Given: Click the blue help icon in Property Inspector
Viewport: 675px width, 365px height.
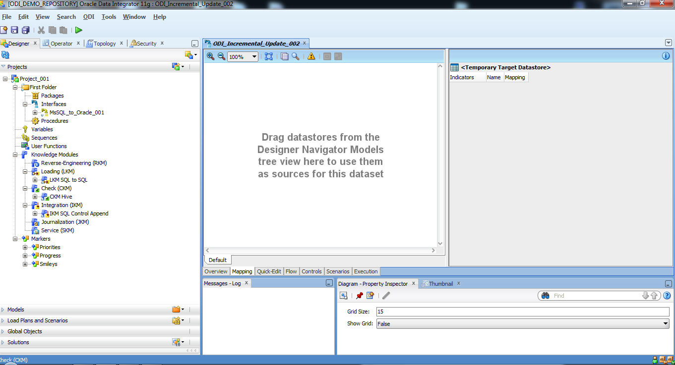Looking at the screenshot, I should pyautogui.click(x=667, y=296).
